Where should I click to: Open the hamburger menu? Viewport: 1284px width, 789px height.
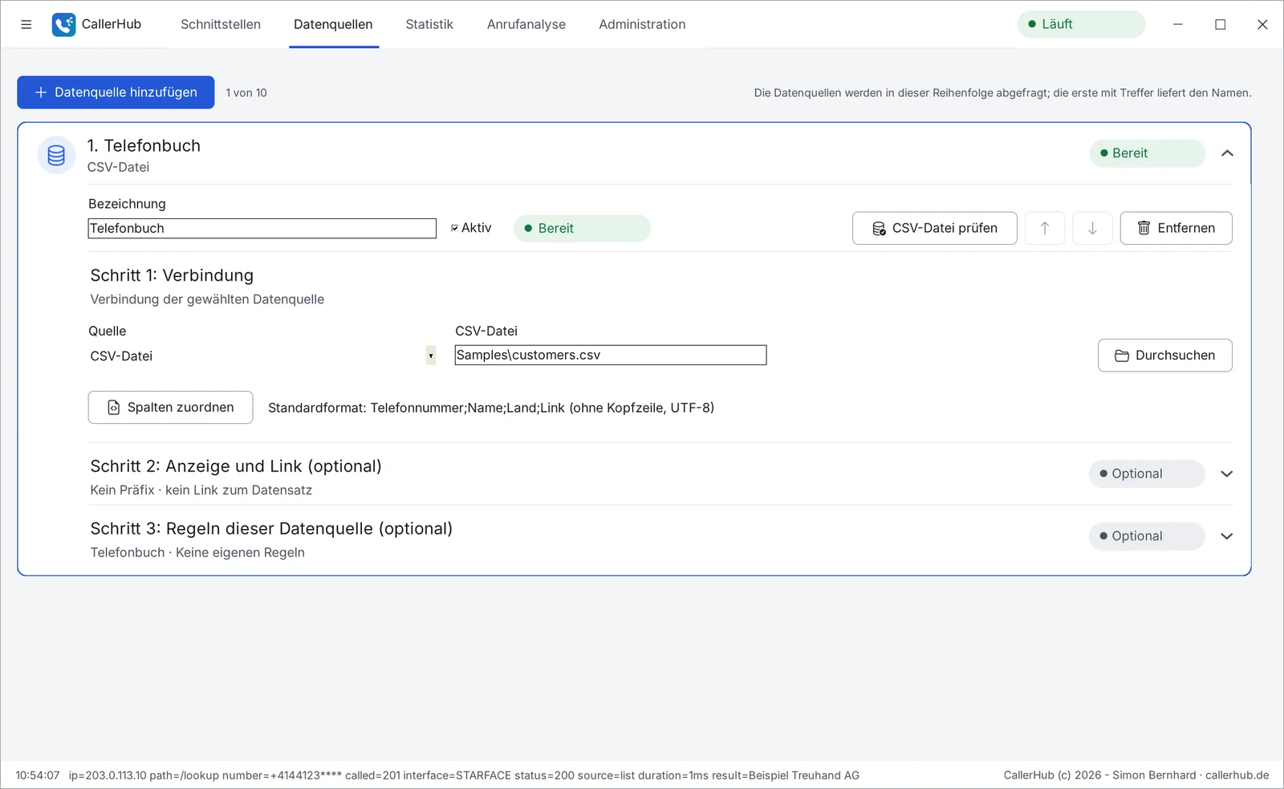click(26, 24)
